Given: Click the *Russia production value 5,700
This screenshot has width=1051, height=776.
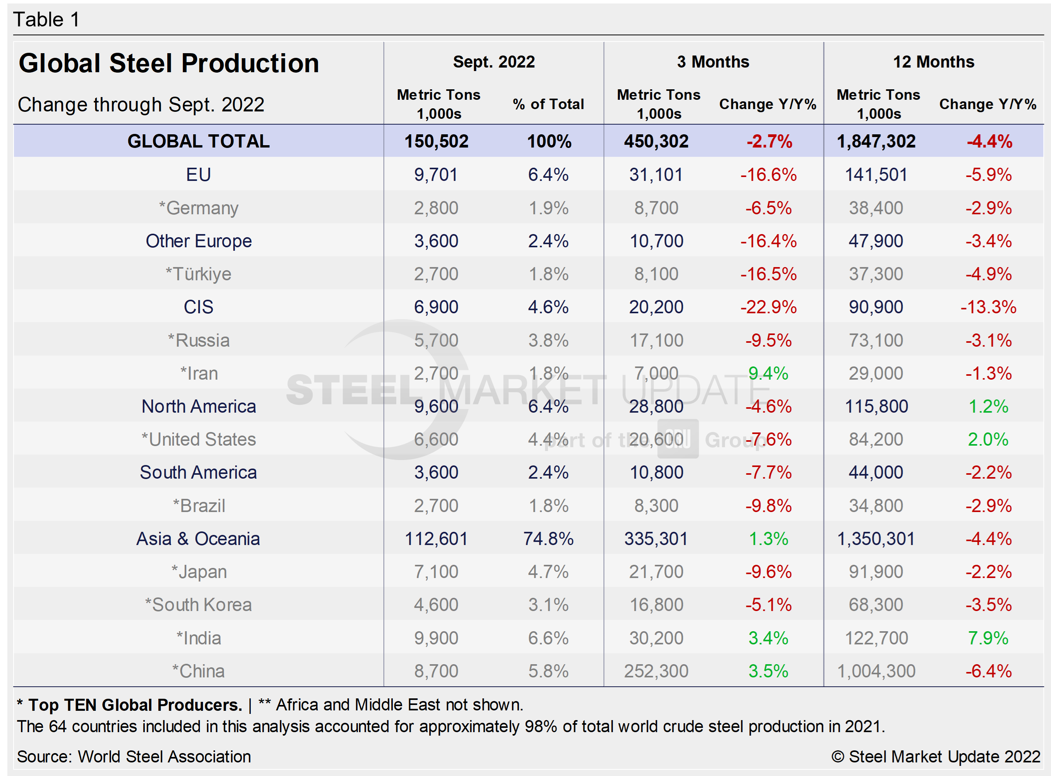Looking at the screenshot, I should (x=437, y=340).
